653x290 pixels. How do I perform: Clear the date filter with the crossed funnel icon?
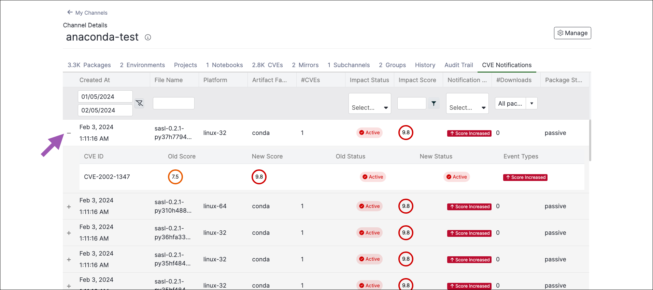click(x=139, y=103)
